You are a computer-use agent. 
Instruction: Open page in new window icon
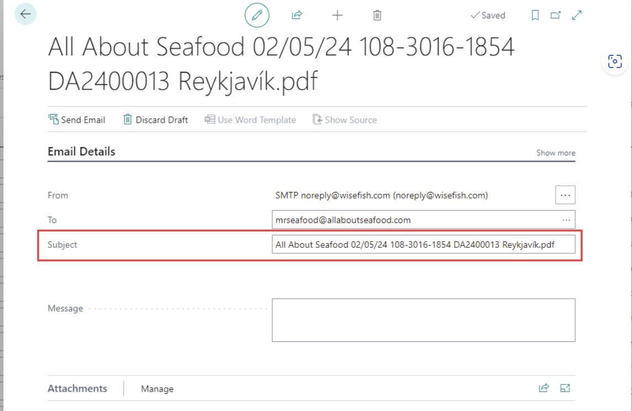pos(556,15)
